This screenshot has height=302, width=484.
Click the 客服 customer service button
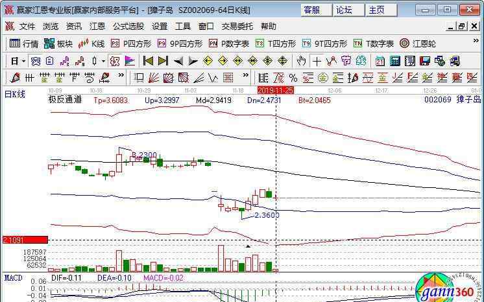[316, 10]
